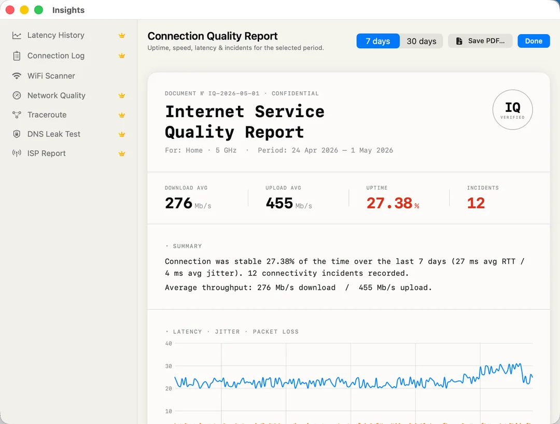560x424 pixels.
Task: Switch report period to 30 days
Action: pos(422,41)
